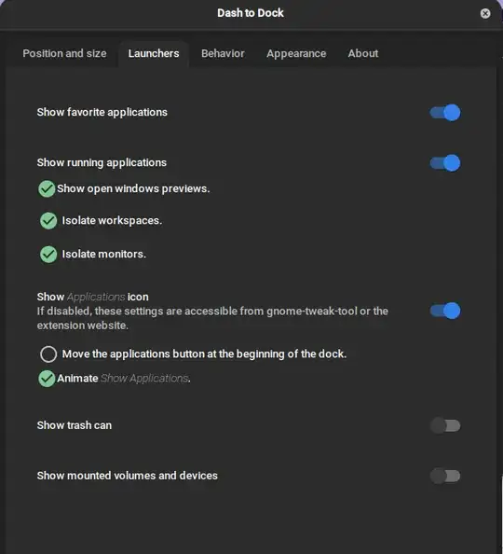
Task: Open the About tab
Action: point(363,53)
